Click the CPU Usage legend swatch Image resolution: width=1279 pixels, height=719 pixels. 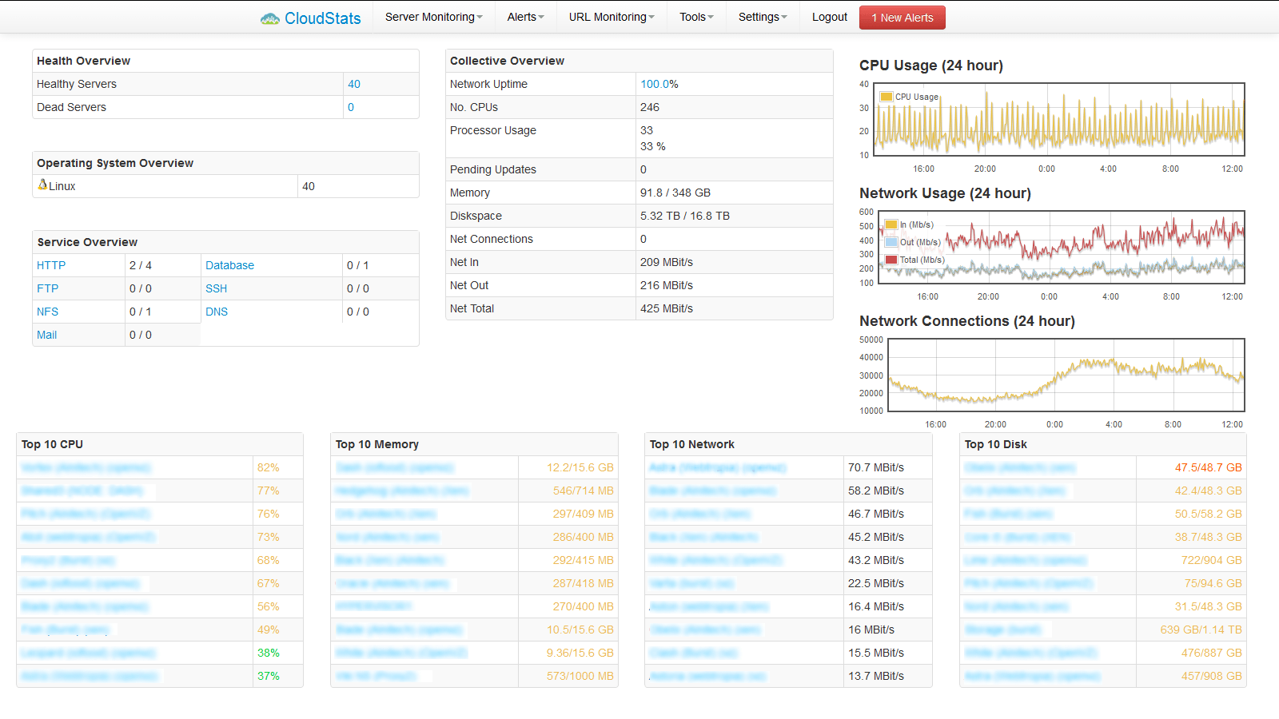pos(886,97)
